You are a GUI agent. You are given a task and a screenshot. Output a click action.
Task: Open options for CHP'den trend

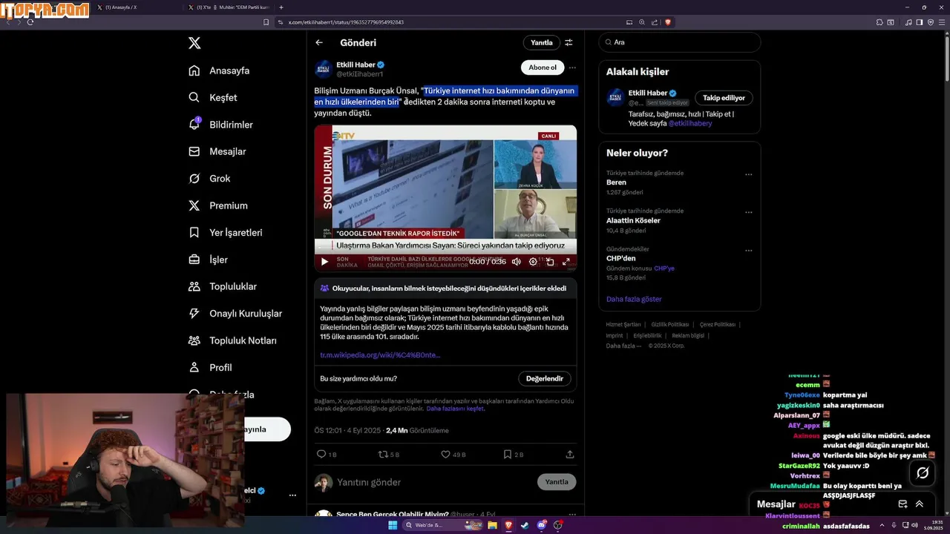(x=748, y=251)
